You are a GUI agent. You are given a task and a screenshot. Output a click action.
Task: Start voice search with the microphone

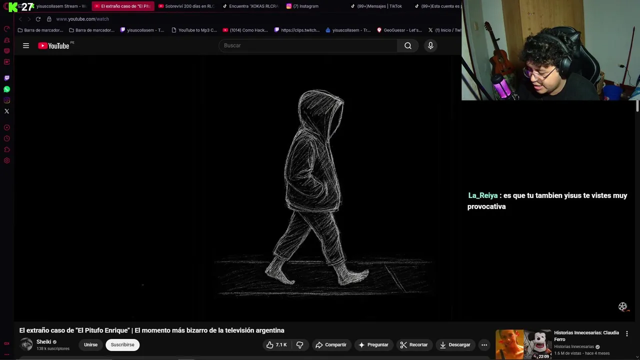click(430, 45)
